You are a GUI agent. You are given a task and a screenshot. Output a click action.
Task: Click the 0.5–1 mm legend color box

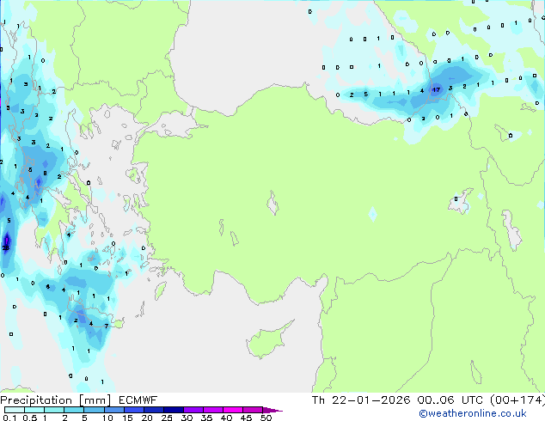(34, 410)
